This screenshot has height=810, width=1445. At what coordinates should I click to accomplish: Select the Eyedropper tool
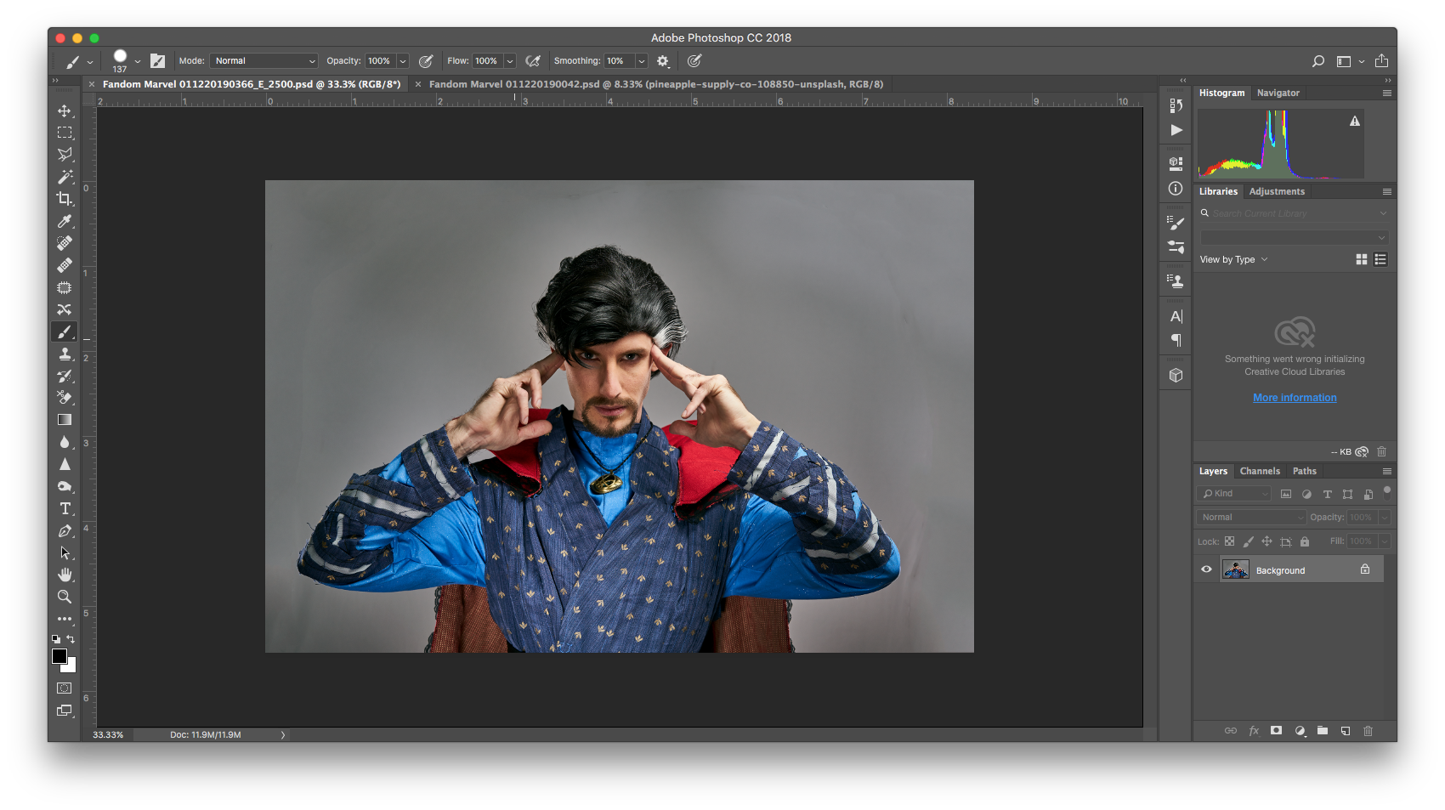(x=65, y=221)
